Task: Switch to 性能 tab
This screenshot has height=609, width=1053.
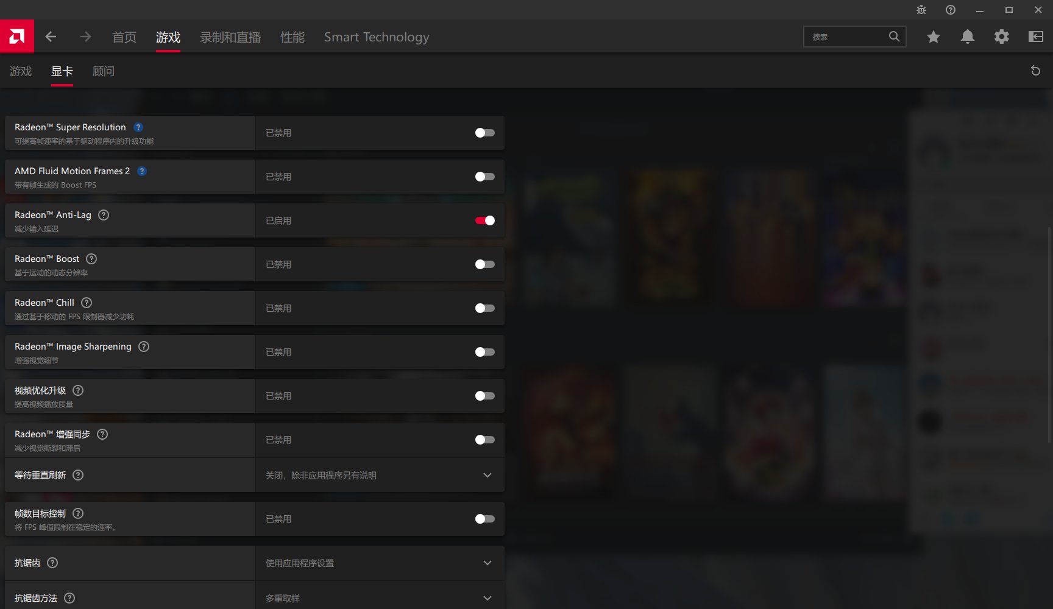Action: tap(292, 37)
